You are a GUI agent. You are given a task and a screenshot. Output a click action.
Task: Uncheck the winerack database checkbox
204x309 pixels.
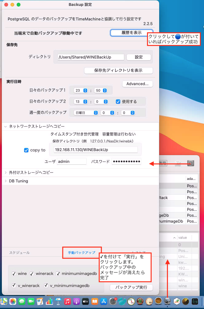[32, 274]
